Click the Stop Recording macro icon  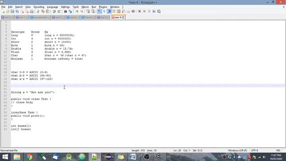tap(144, 12)
